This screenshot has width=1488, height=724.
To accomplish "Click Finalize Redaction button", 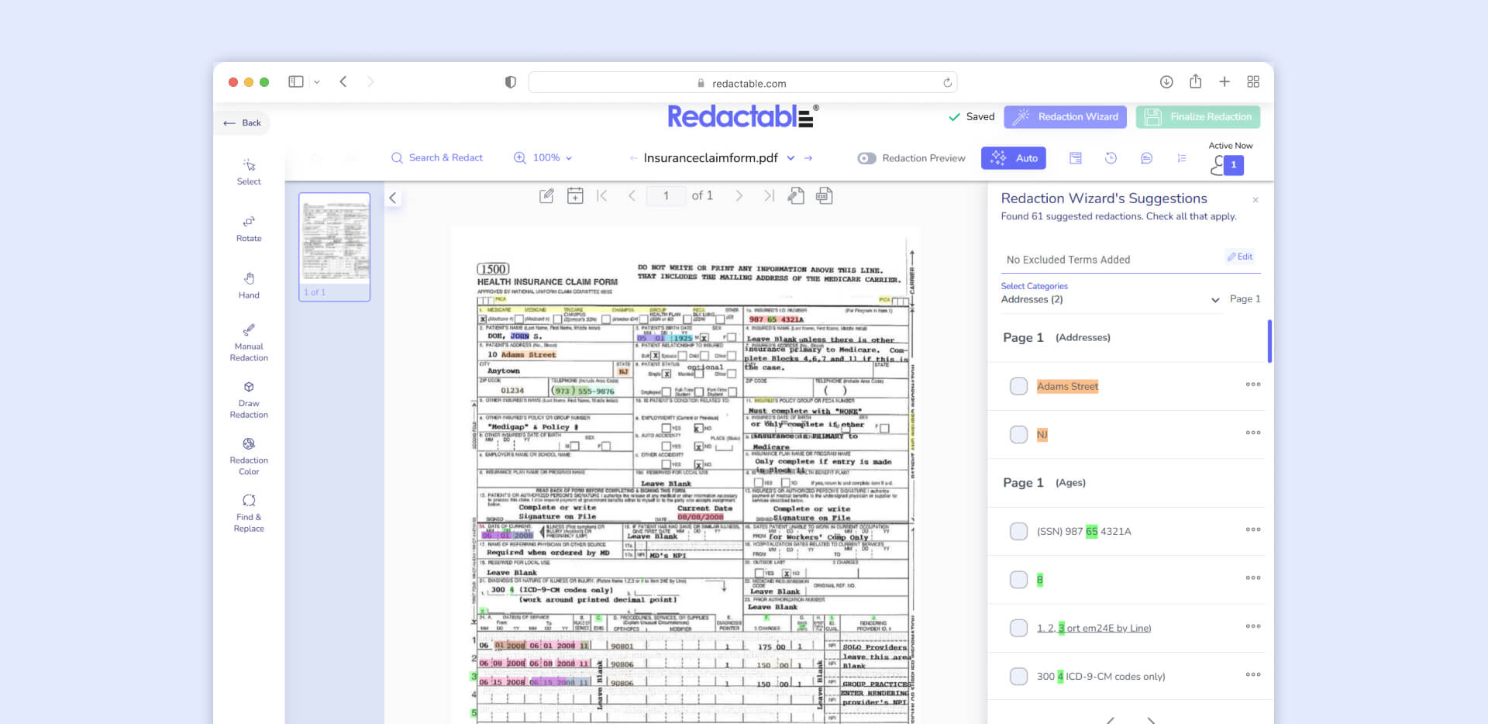I will [x=1198, y=117].
